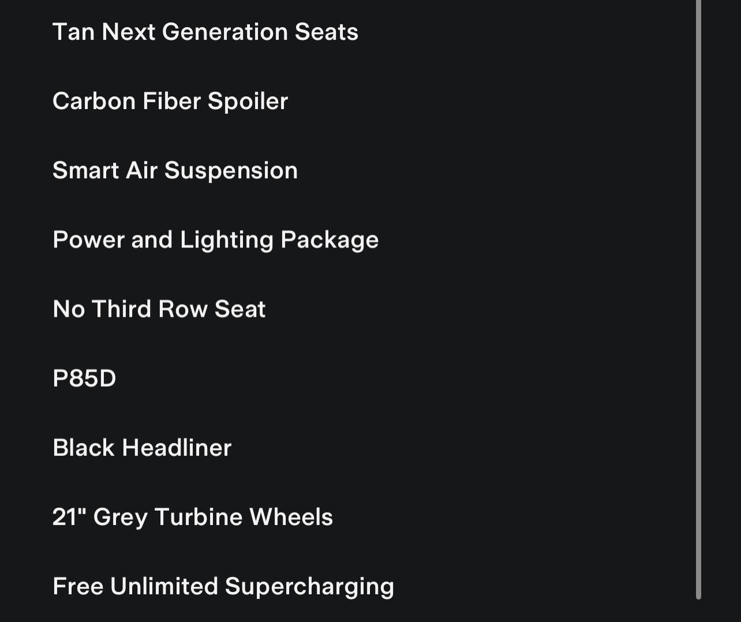The width and height of the screenshot is (741, 622).
Task: Tap the supercharging feature line
Action: coord(223,586)
